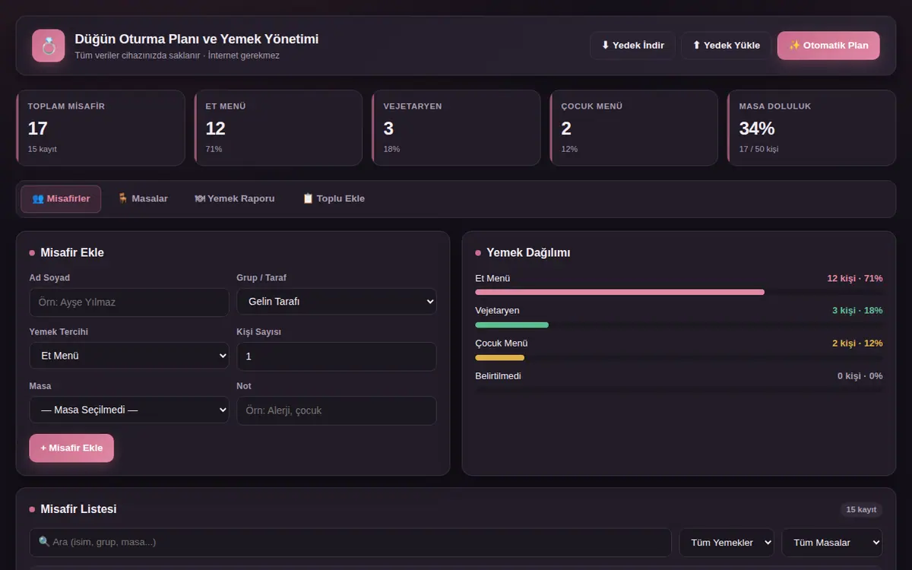Click the Kişi Sayısı number field
The image size is (912, 570).
point(337,356)
